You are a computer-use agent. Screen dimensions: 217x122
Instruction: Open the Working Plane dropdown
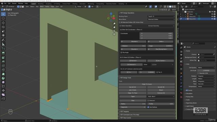coord(161,17)
